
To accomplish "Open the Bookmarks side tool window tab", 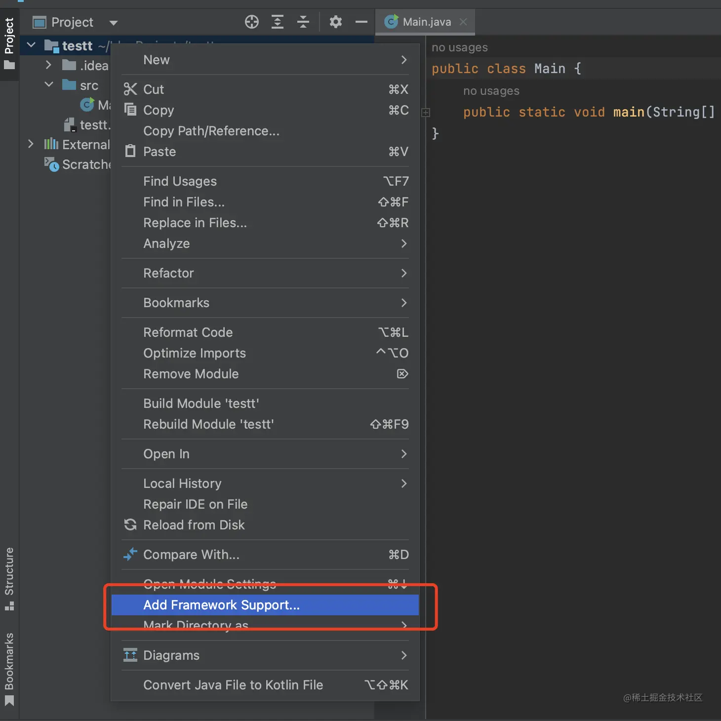I will tap(9, 669).
